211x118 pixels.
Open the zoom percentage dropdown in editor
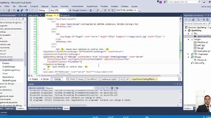(37, 76)
